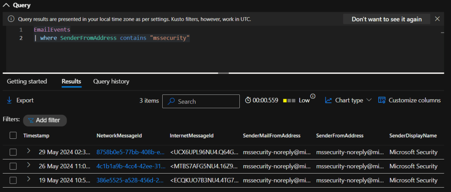Open the Chart type dropdown

348,100
